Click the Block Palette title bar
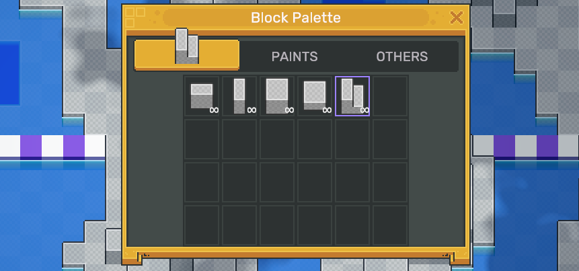This screenshot has width=579, height=271. tap(296, 17)
